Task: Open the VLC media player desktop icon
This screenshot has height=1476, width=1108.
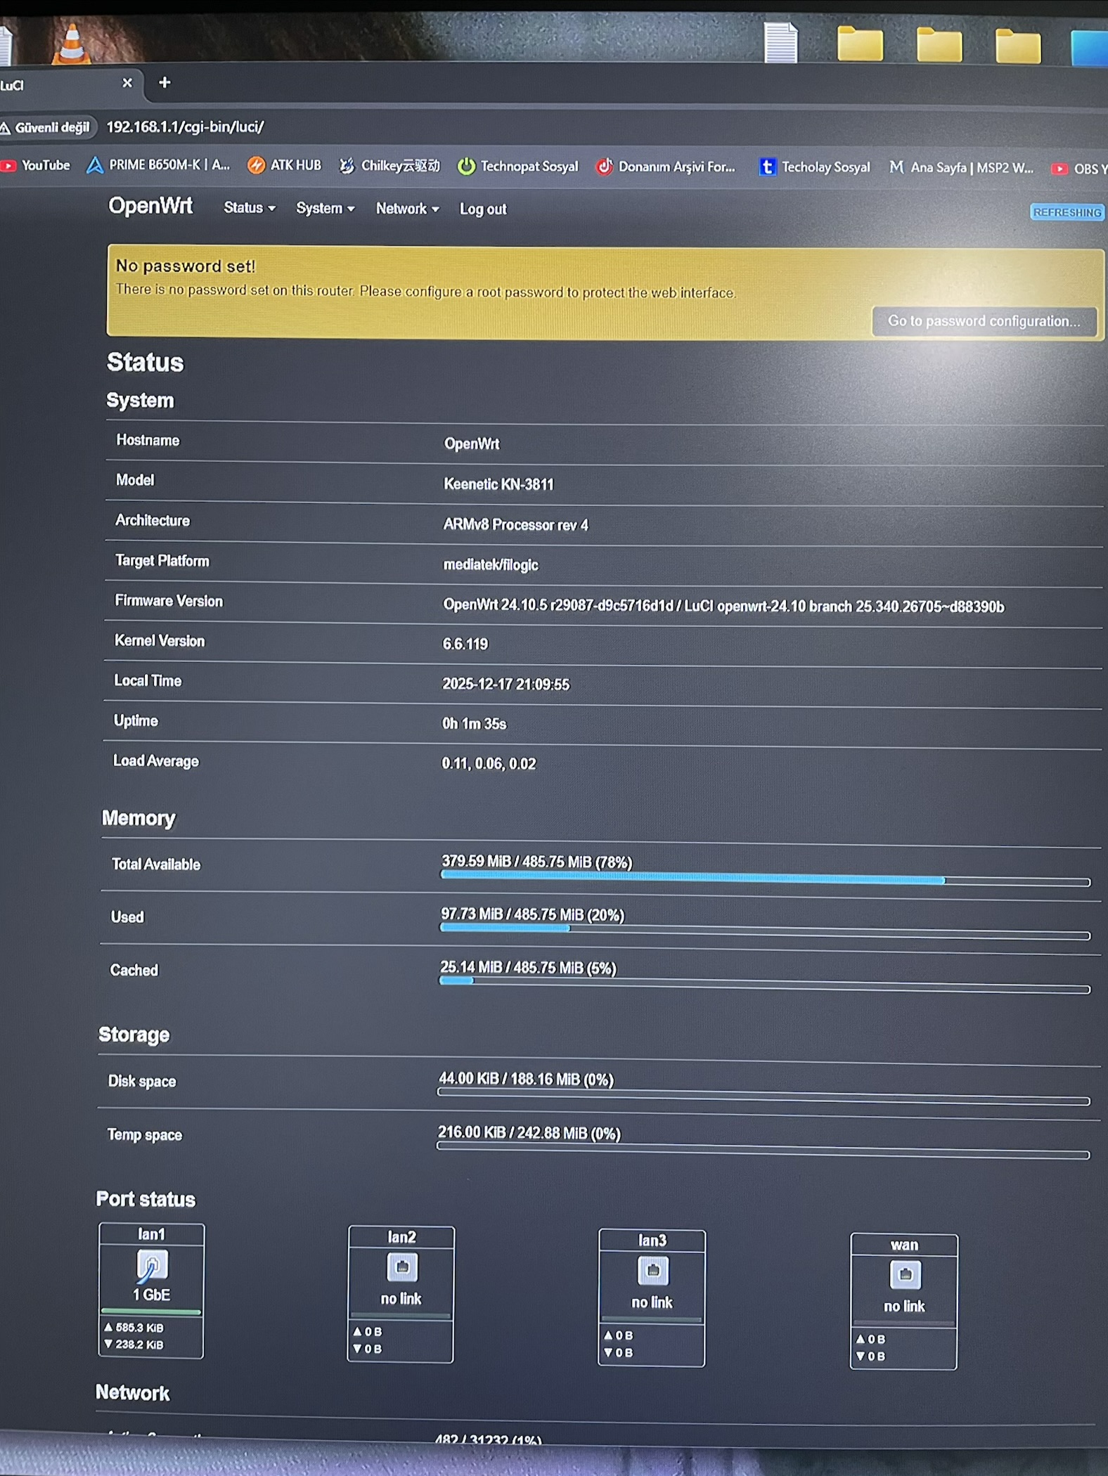Action: pos(71,44)
